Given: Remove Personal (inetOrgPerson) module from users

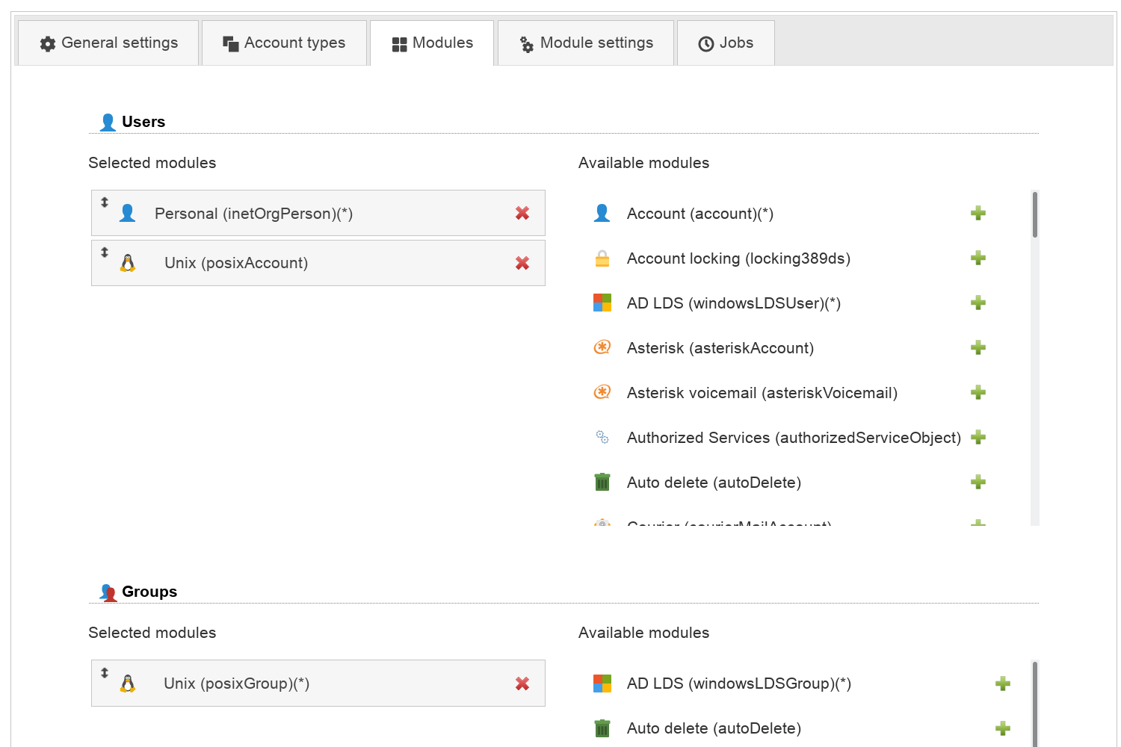Looking at the screenshot, I should (522, 213).
